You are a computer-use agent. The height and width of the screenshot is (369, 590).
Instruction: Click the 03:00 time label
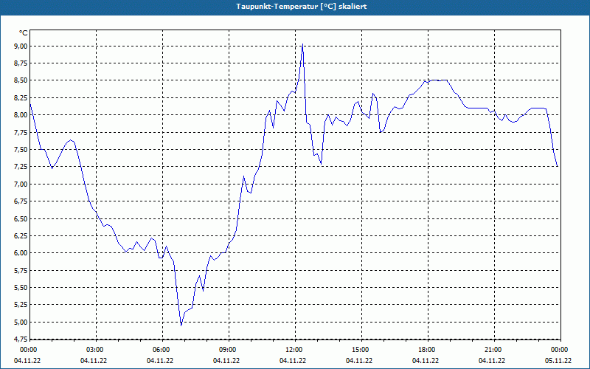pos(94,350)
